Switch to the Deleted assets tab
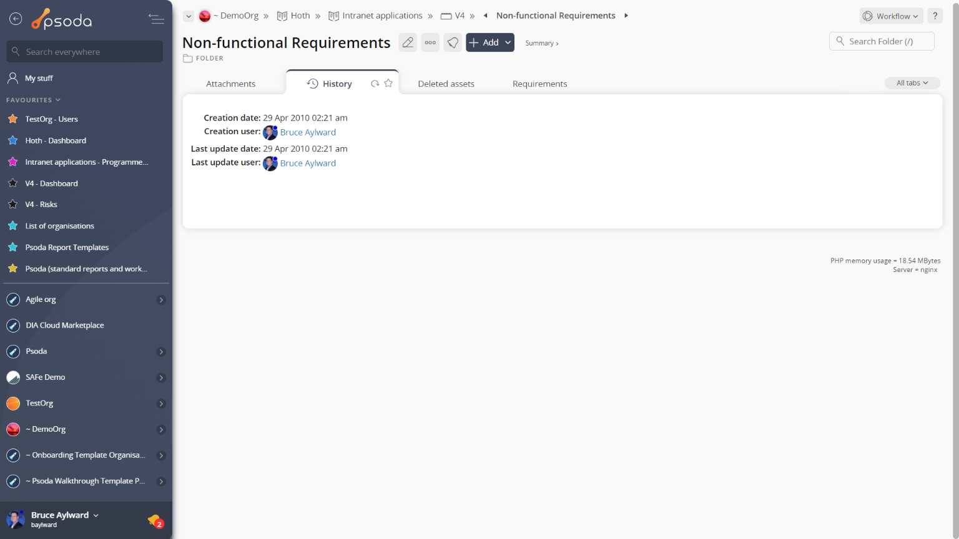 [446, 84]
